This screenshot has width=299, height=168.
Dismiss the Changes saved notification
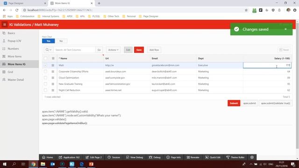click(x=285, y=29)
